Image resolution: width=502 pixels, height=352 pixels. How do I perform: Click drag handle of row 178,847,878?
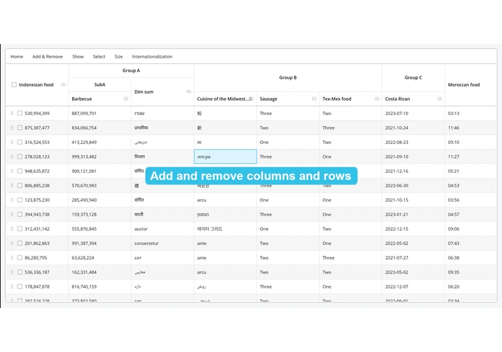(12, 286)
